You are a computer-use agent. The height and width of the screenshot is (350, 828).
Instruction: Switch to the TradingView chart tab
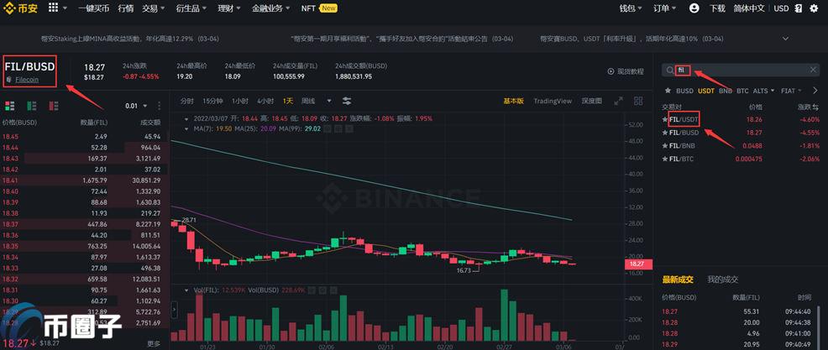click(x=553, y=101)
